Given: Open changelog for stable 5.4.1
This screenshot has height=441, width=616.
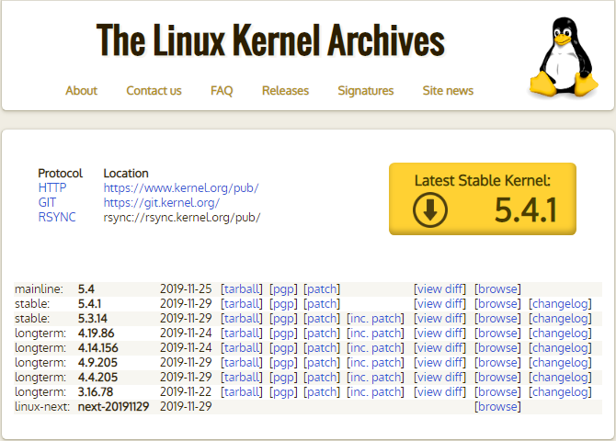Looking at the screenshot, I should coord(560,303).
